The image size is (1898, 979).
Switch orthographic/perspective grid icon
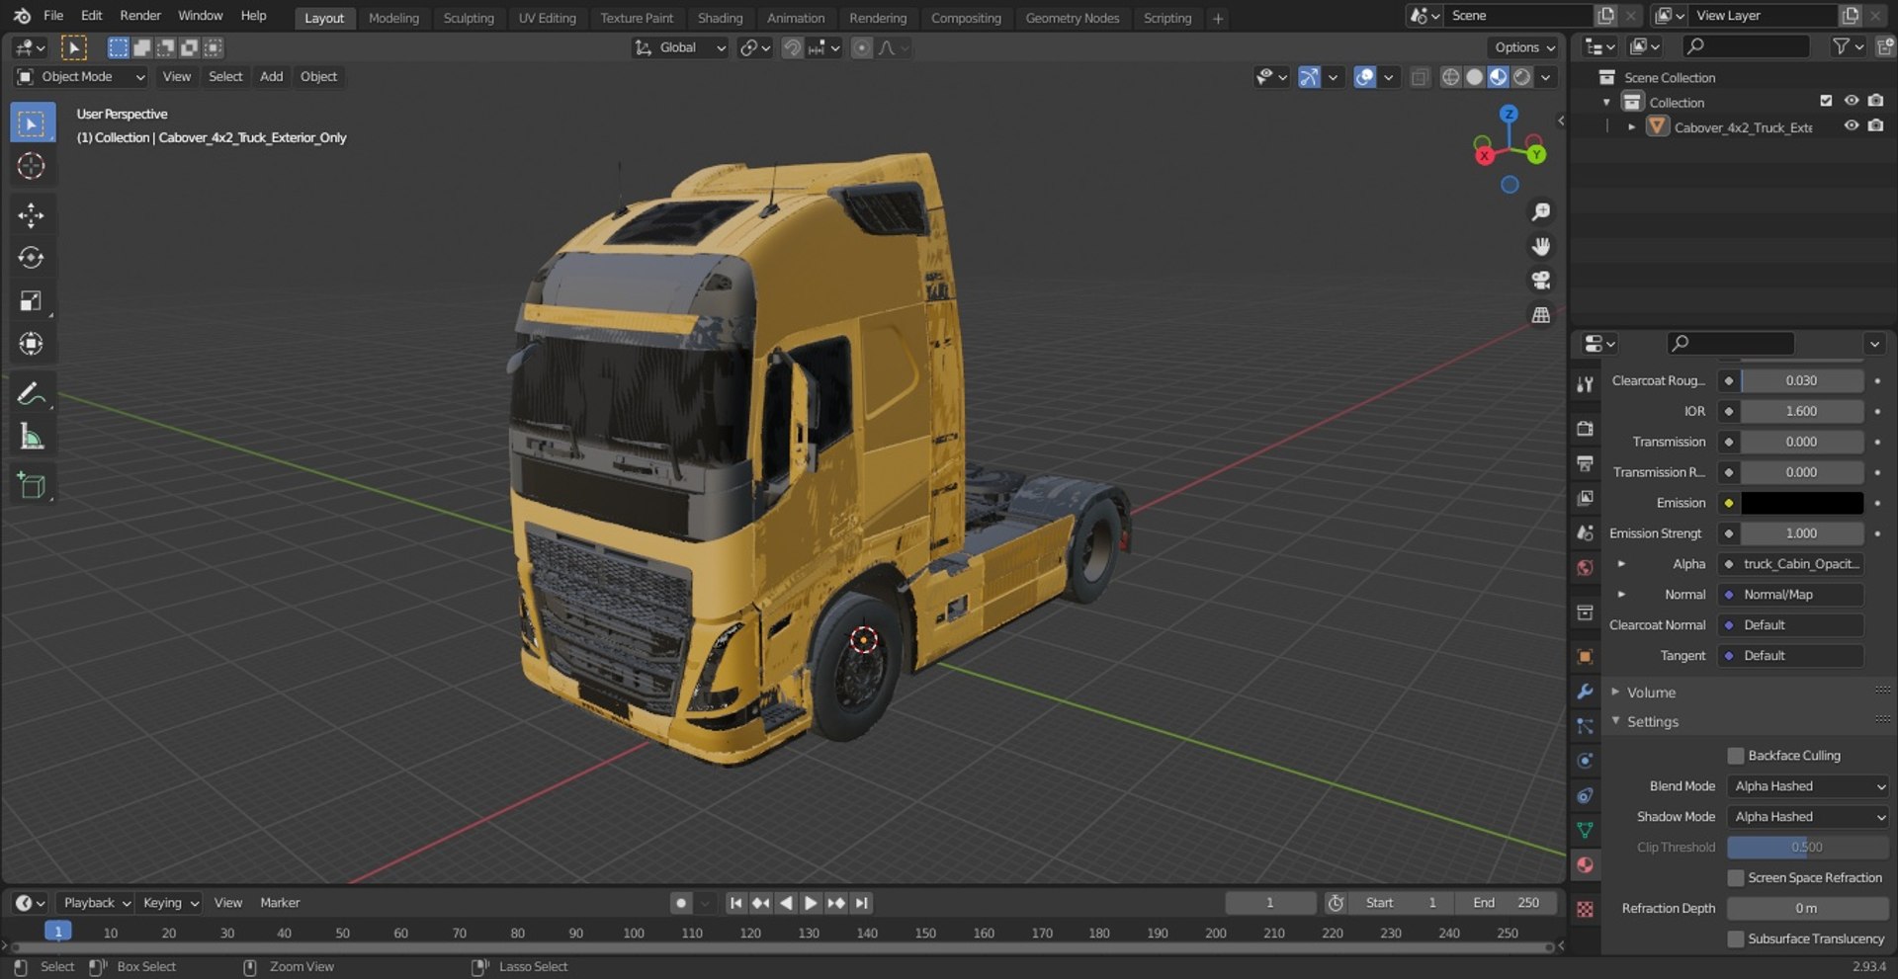pos(1540,315)
